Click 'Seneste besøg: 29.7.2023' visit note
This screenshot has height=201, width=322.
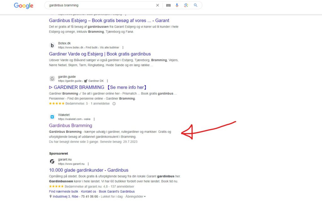(119, 142)
